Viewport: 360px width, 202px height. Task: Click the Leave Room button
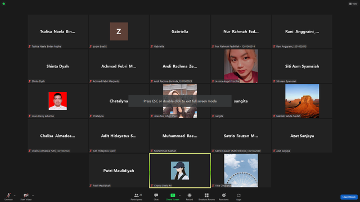point(349,197)
